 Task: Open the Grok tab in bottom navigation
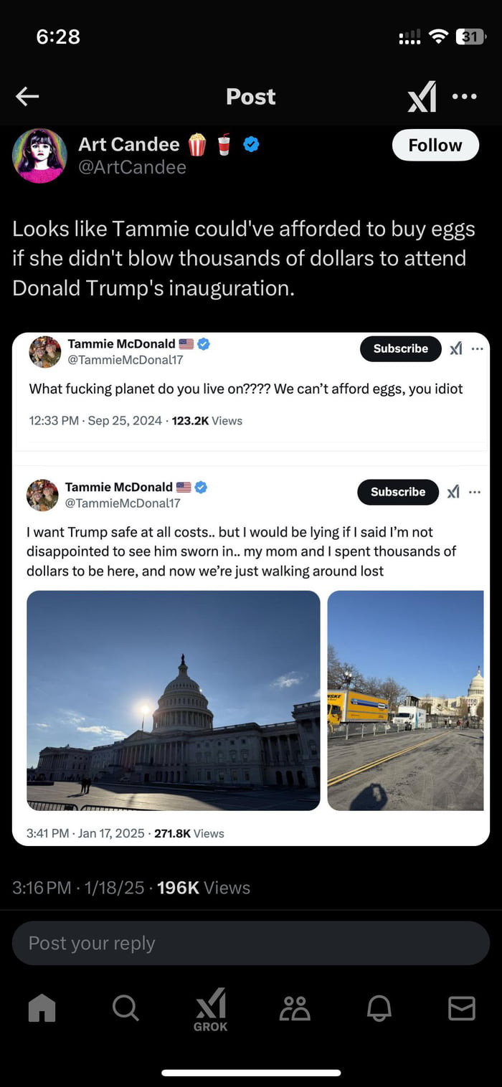pyautogui.click(x=210, y=1008)
